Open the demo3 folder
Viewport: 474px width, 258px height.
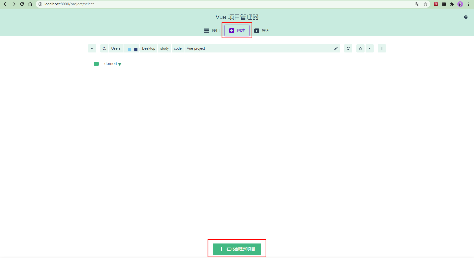[110, 64]
